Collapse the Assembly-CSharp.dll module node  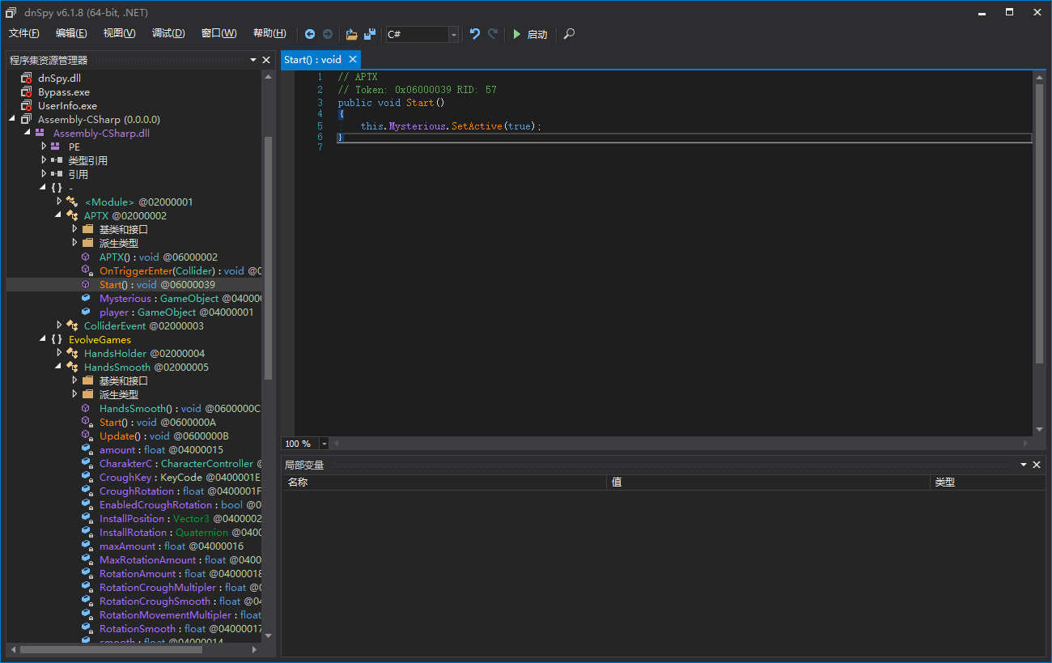coord(28,133)
